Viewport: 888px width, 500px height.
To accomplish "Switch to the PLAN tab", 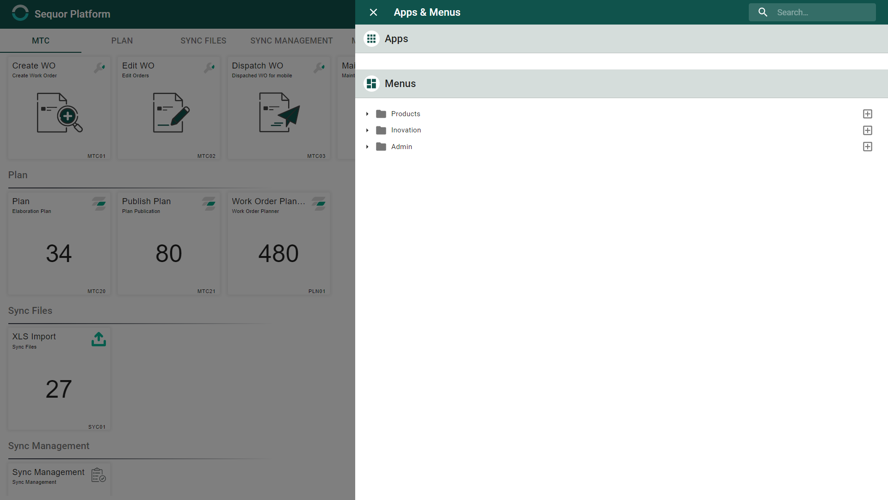I will pyautogui.click(x=122, y=41).
